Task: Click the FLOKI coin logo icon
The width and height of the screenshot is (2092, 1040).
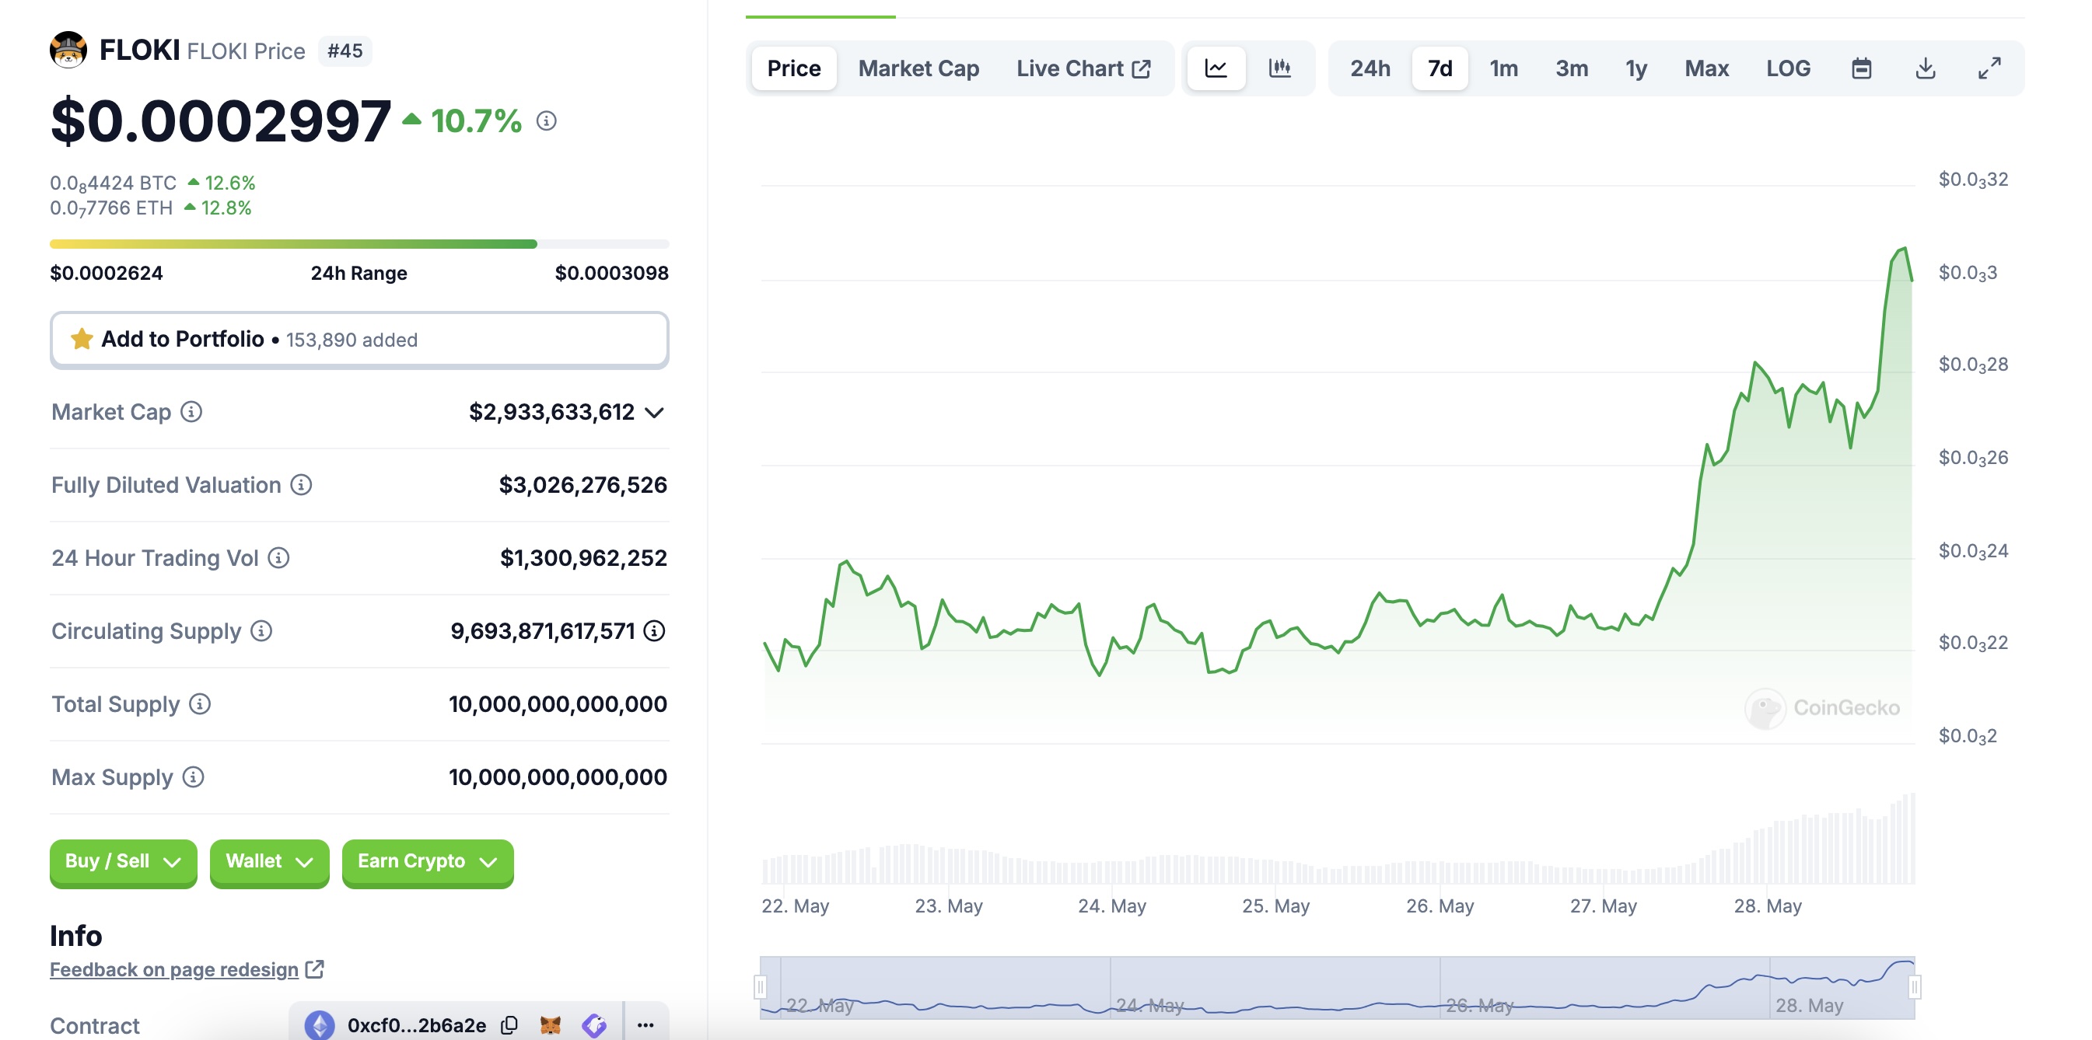Action: (x=68, y=51)
